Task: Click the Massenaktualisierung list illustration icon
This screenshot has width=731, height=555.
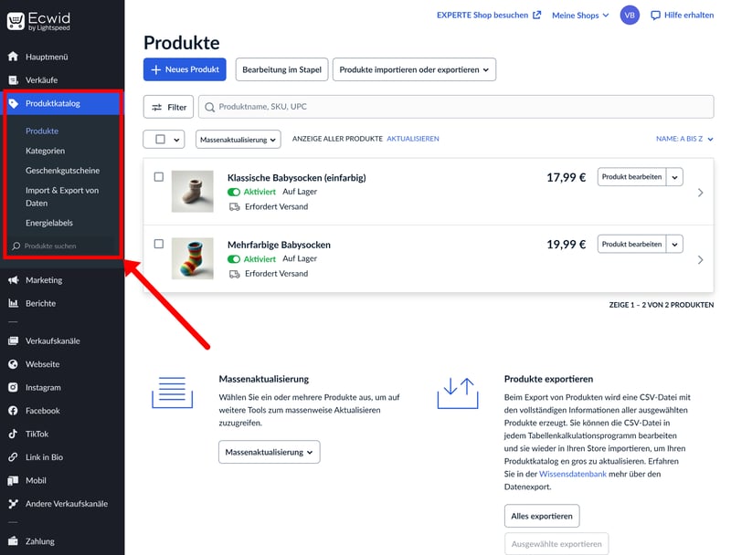Action: [x=172, y=392]
